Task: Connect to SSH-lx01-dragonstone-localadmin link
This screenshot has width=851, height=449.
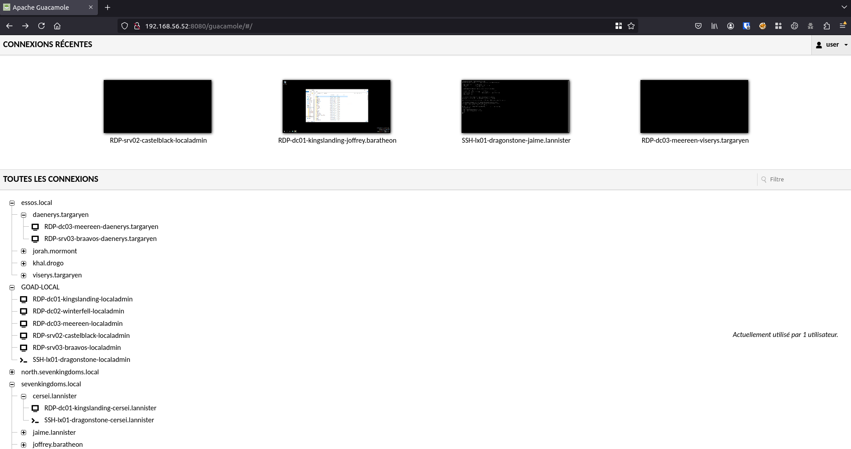Action: coord(81,360)
